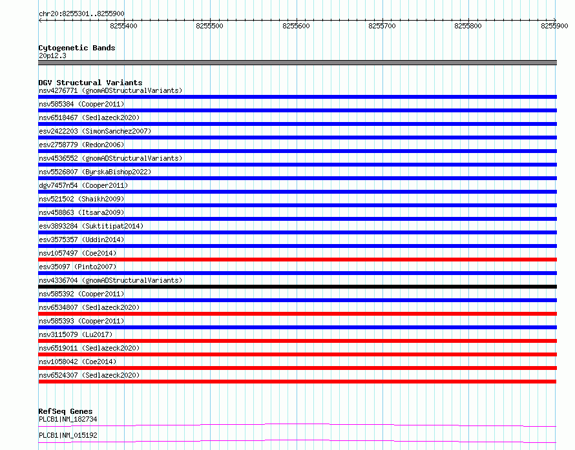
Task: Open variant nsv6518467 (Sedlazeck2020)
Action: point(89,118)
